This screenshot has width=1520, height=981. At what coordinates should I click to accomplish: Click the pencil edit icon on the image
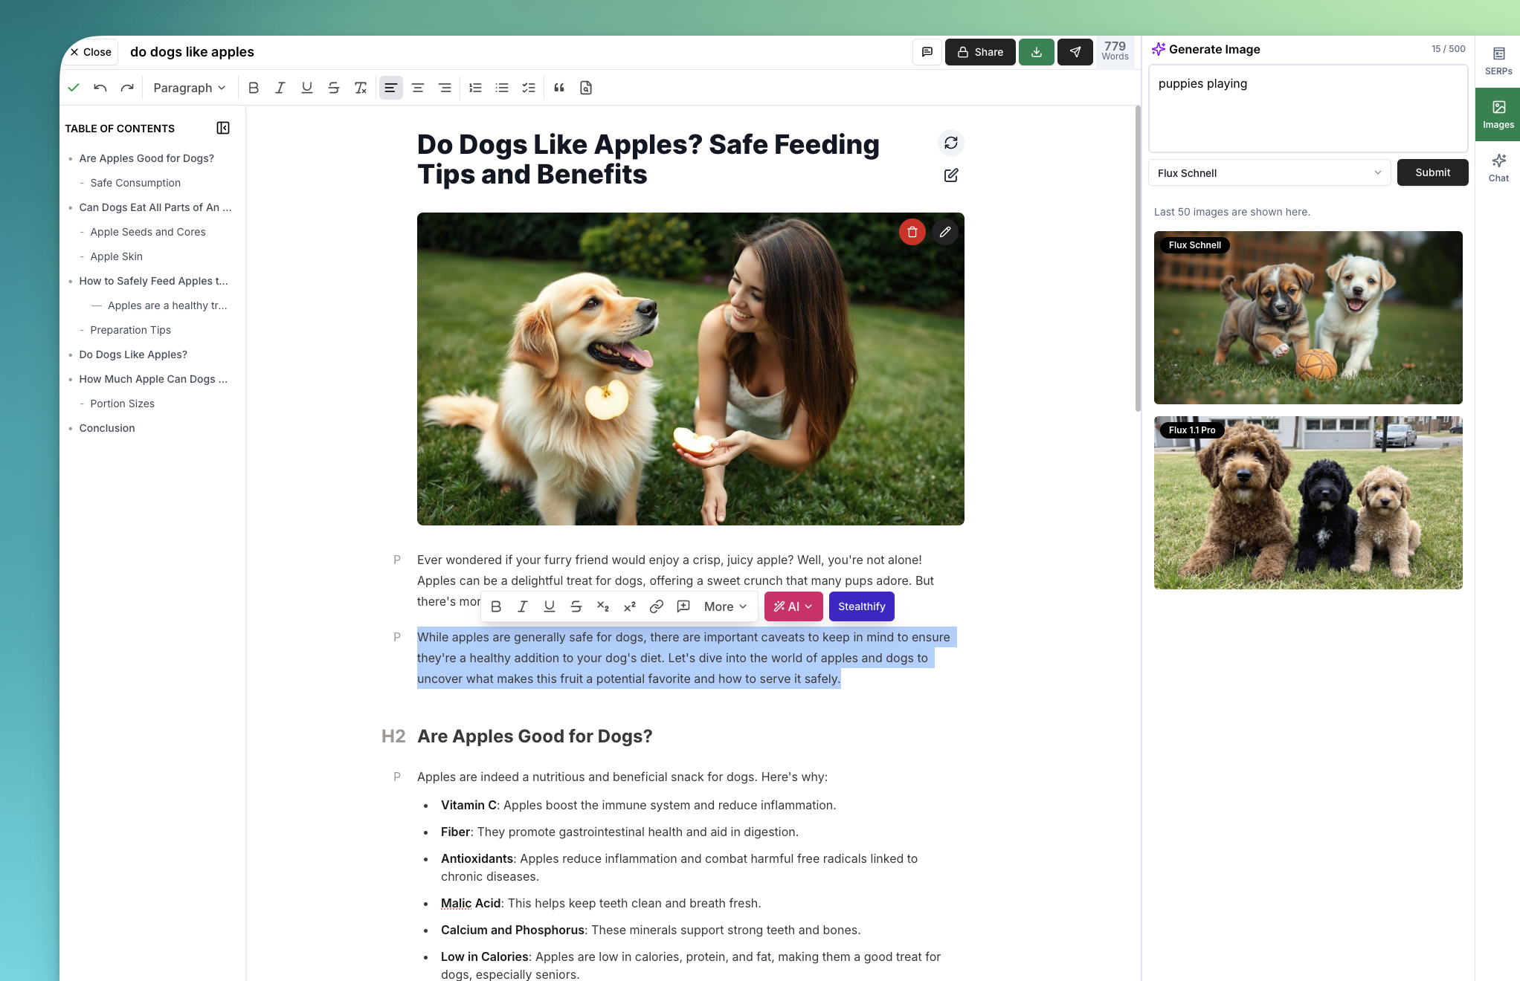pos(945,232)
